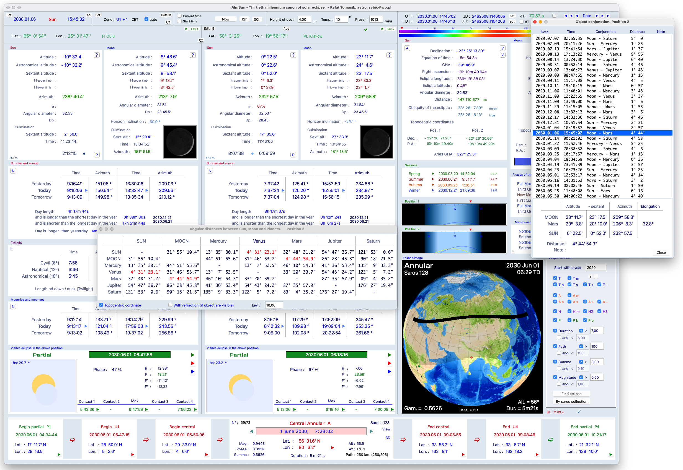683x470 pixels.
Task: Click the Conjunction column header
Action: click(605, 32)
